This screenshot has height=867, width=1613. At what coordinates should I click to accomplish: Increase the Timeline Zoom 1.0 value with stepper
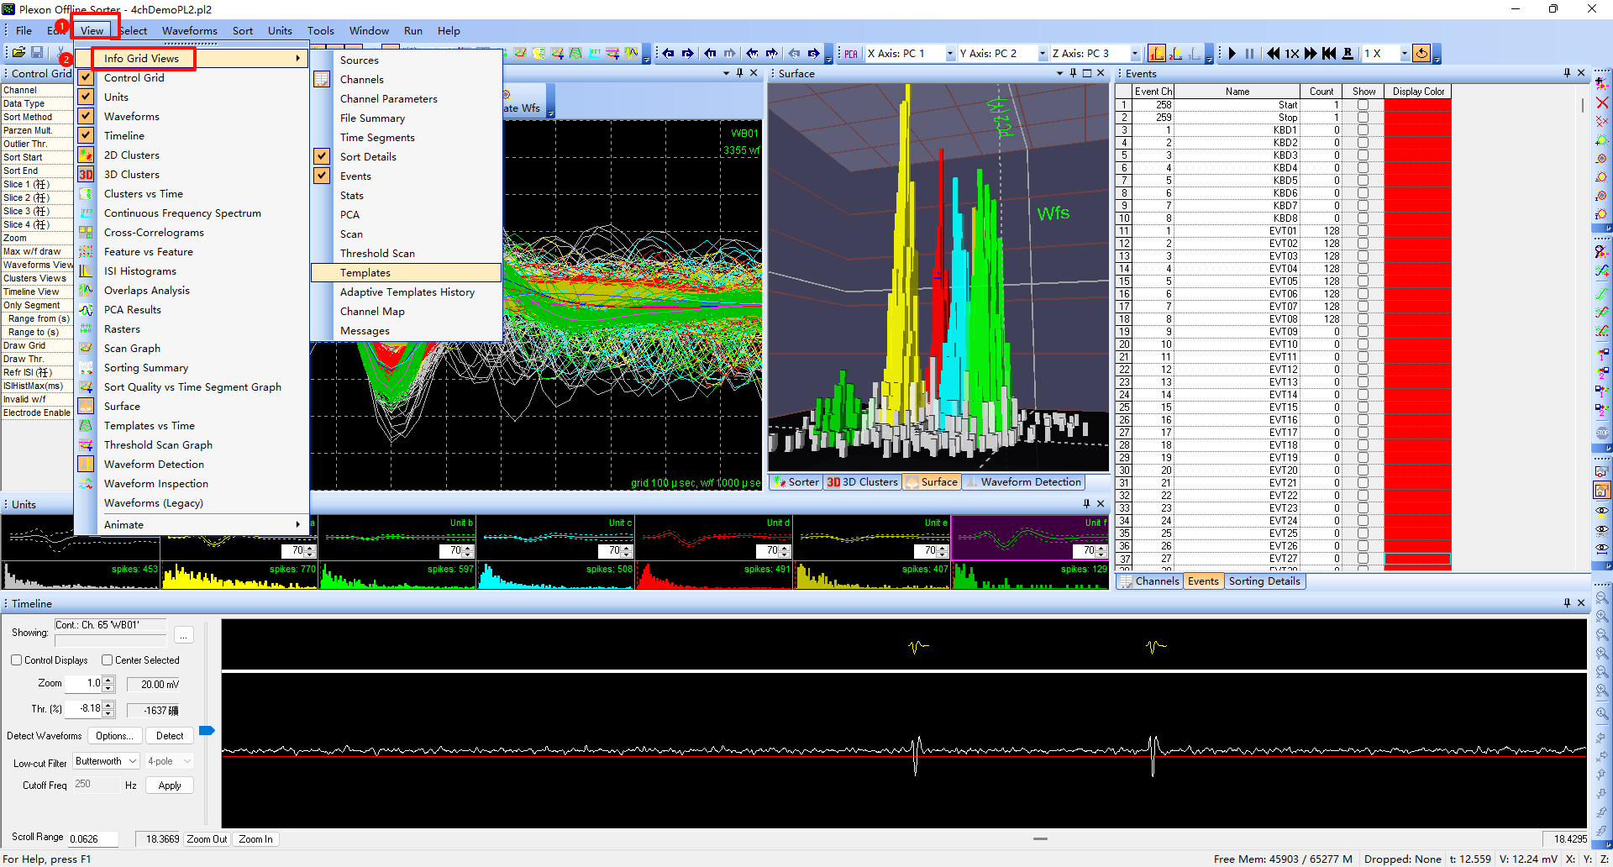(x=108, y=680)
